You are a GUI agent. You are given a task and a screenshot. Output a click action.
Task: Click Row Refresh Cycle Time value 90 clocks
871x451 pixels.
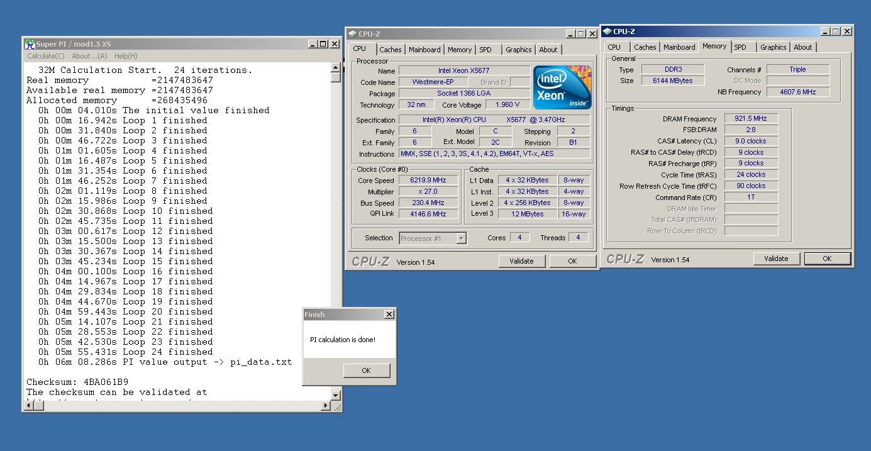751,186
